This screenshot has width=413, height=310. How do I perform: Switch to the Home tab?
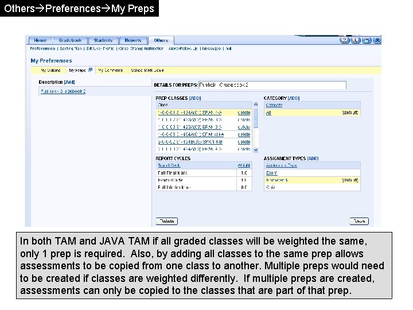[x=40, y=40]
